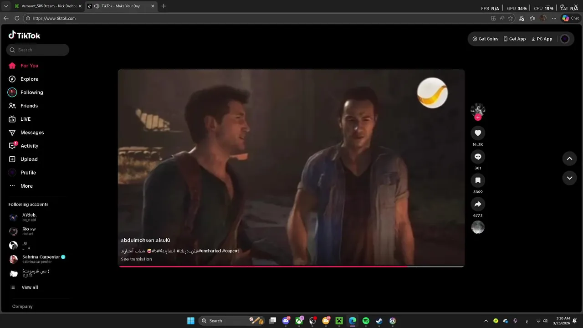583x328 pixels.
Task: Open Discord from the taskbar
Action: (286, 321)
